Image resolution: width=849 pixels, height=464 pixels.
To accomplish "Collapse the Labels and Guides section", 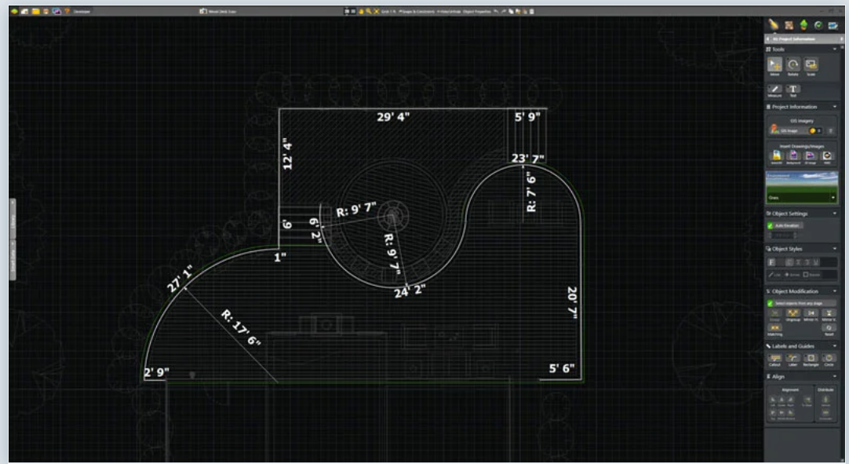I will [834, 345].
